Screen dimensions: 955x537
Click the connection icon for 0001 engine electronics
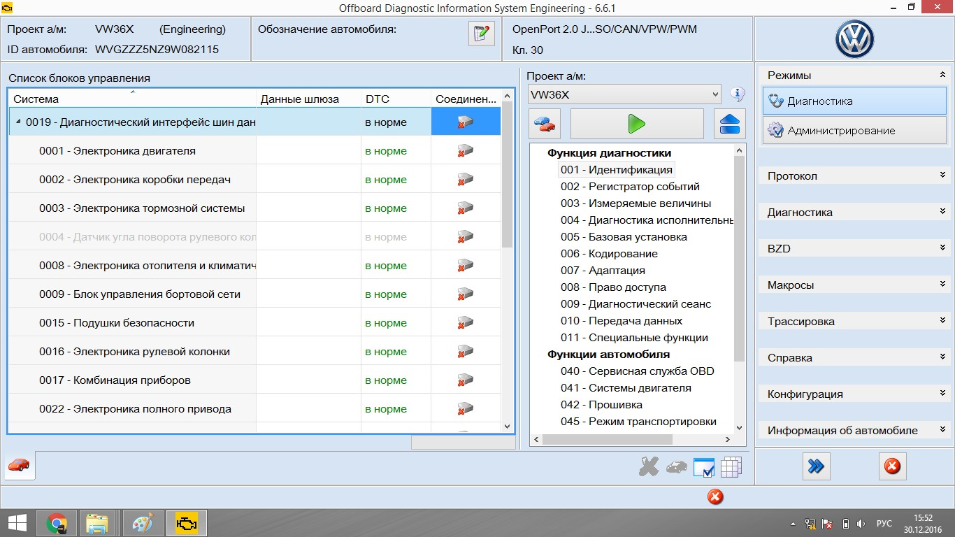(466, 151)
